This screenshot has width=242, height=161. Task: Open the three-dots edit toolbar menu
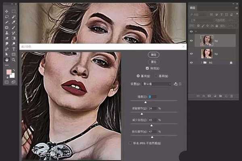[x=6, y=65]
